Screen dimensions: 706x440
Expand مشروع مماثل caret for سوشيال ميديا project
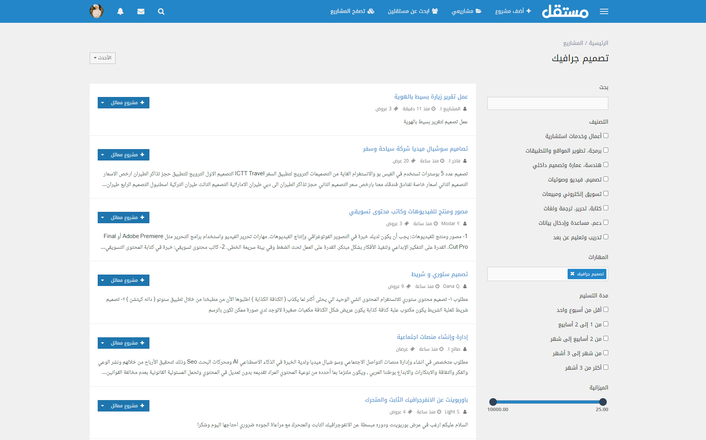point(103,155)
